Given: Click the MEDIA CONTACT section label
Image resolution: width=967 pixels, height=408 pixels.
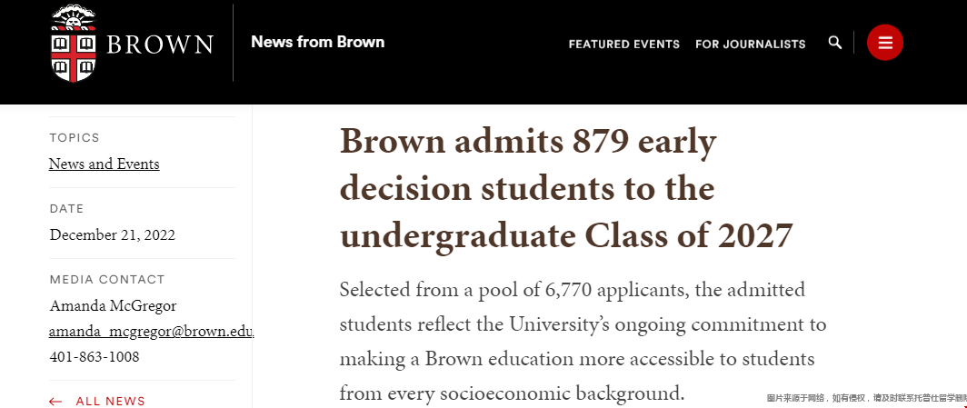Looking at the screenshot, I should 107,280.
